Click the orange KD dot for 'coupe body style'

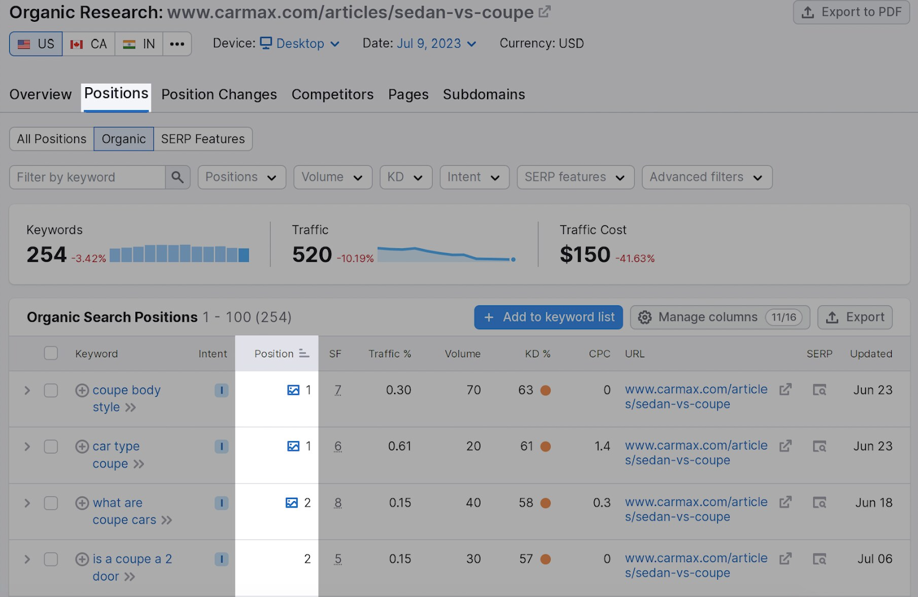[546, 391]
